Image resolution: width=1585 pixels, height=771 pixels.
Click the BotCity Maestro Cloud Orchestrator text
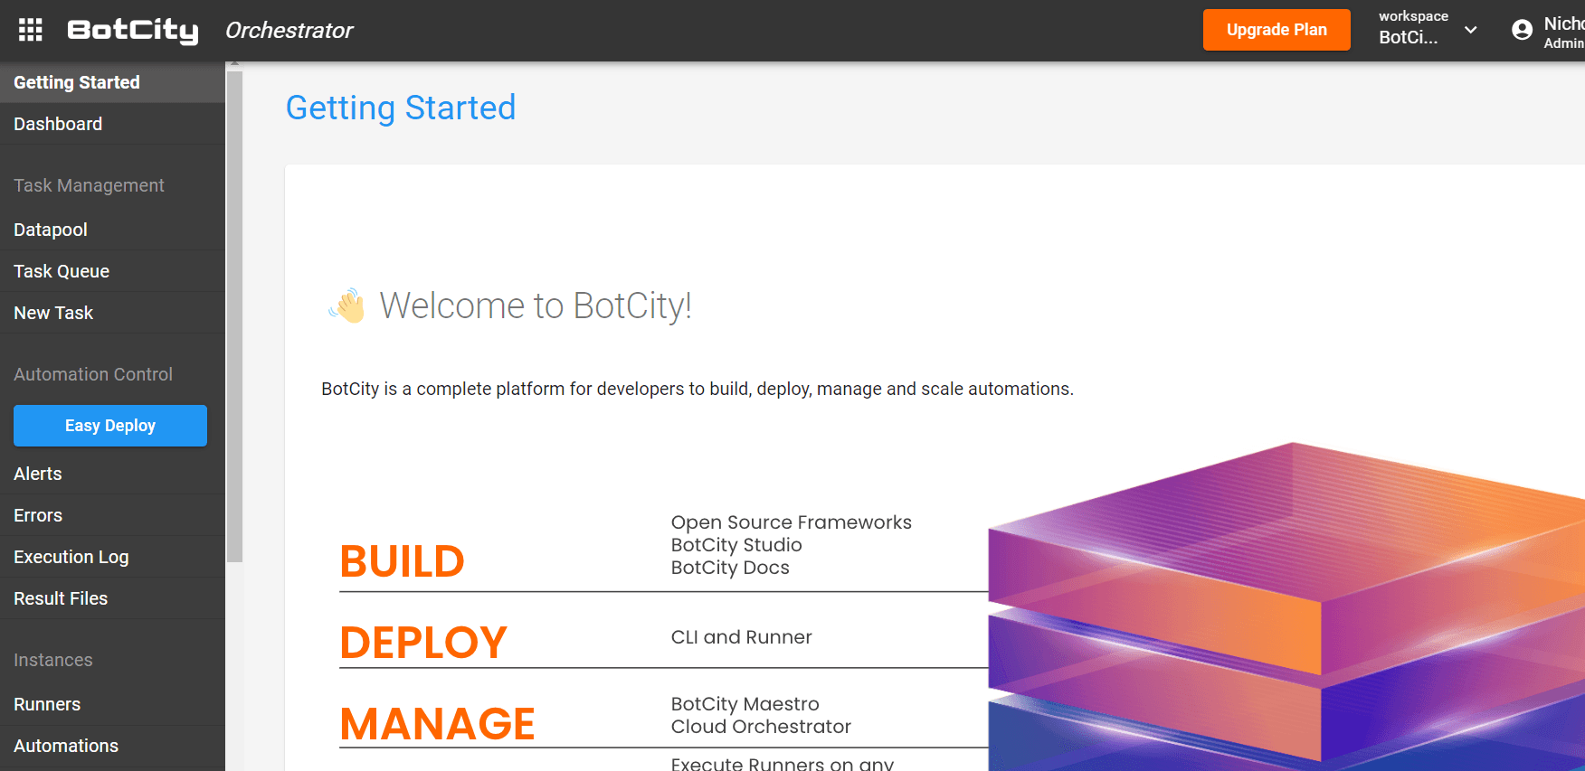[x=761, y=715]
